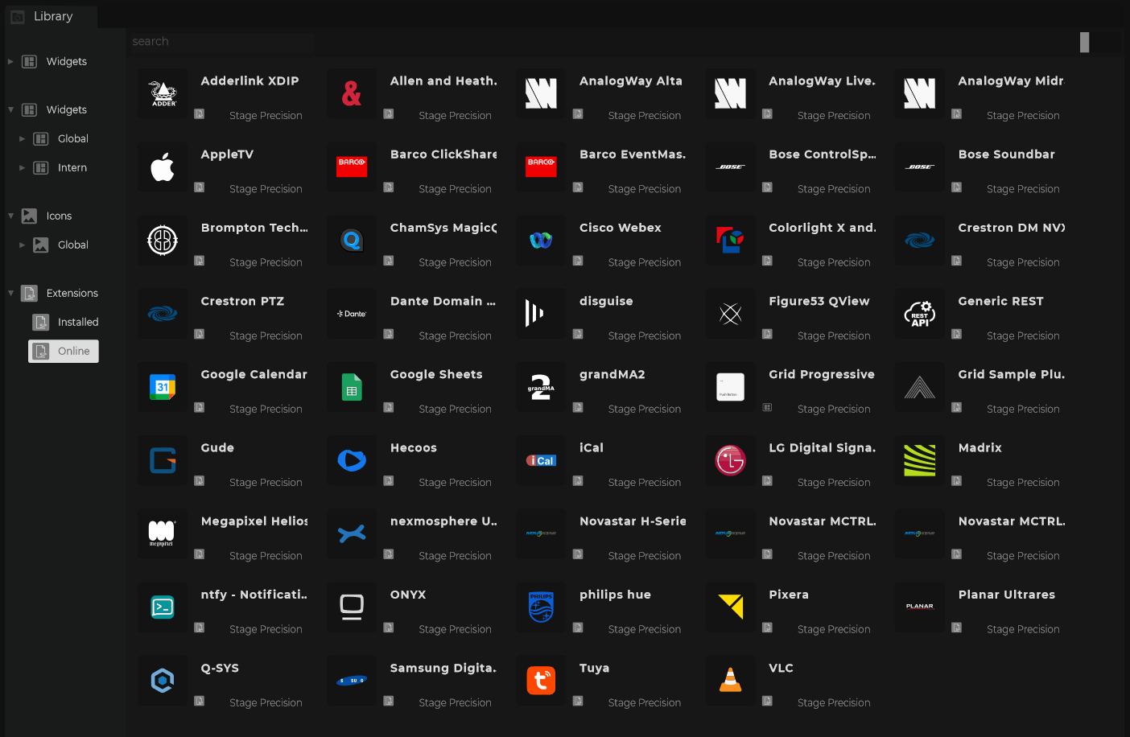
Task: Click the scrollbar handle at top right
Action: click(1084, 43)
